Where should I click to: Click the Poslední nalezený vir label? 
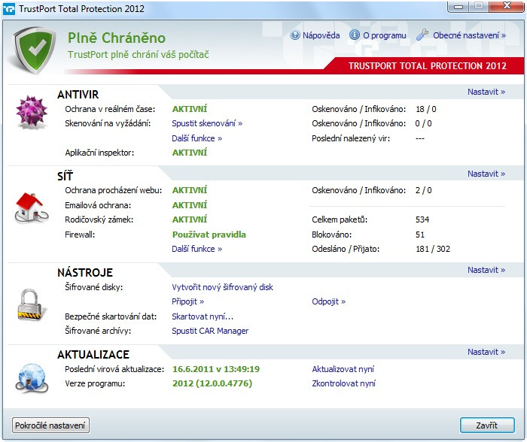click(x=351, y=138)
